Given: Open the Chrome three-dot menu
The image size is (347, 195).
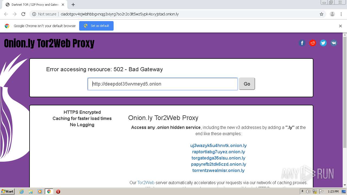Looking at the screenshot, I should 341,14.
